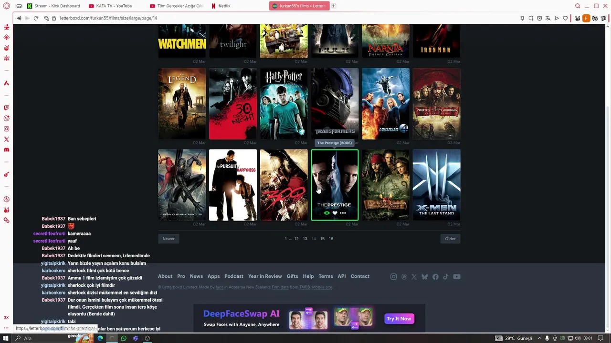Go to page 15 of films
Viewport: 611px width, 343px height.
click(322, 239)
